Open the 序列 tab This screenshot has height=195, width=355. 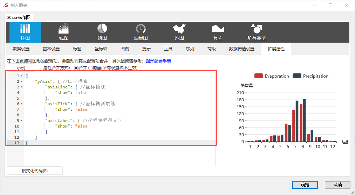pos(190,49)
